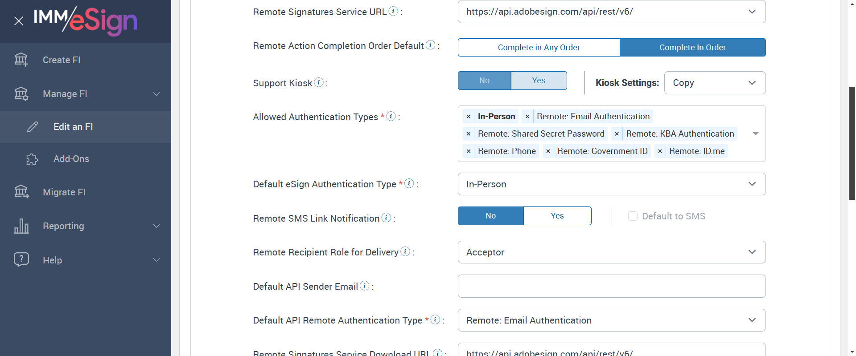Close the sidebar with the X icon

pyautogui.click(x=19, y=21)
